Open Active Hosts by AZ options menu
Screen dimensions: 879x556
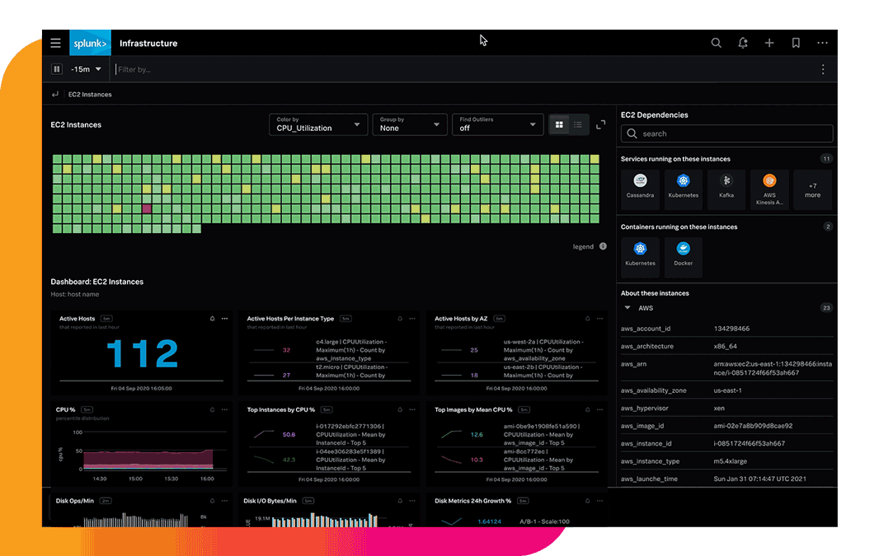click(599, 319)
